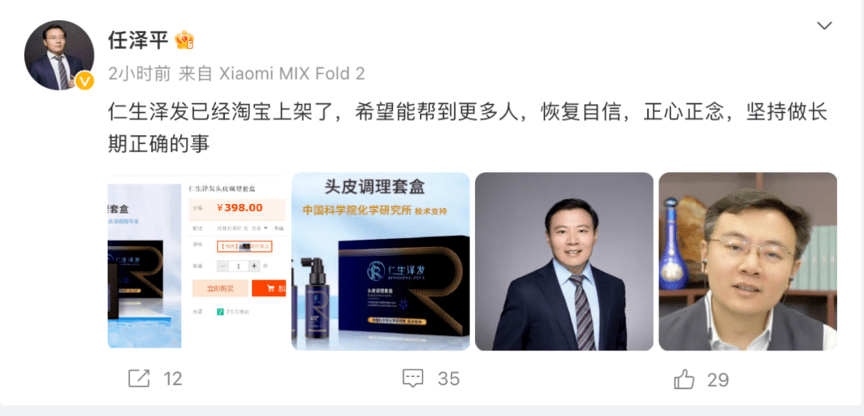The width and height of the screenshot is (864, 416).
Task: Click the repost count 12
Action: 173,379
